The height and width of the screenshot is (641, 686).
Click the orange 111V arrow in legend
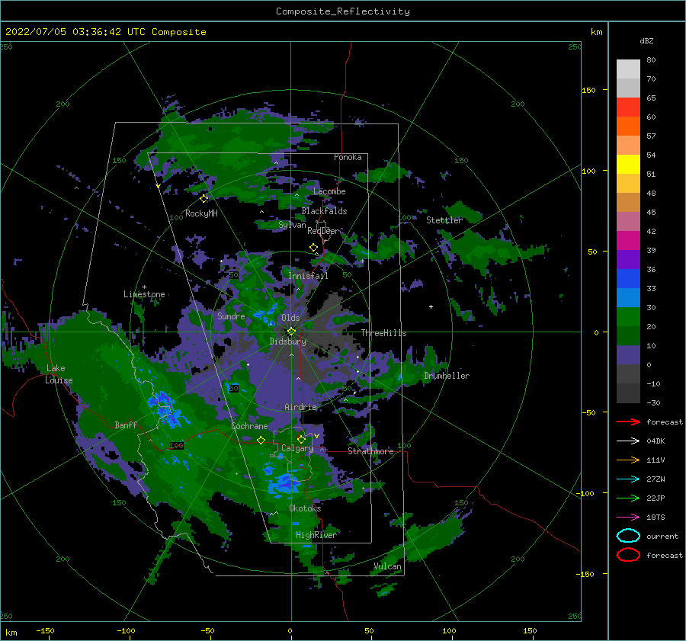(x=628, y=460)
